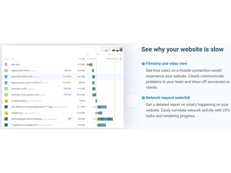This screenshot has height=173, width=231.
Task: Open the WATERFALL column dropdown
Action: tap(113, 59)
